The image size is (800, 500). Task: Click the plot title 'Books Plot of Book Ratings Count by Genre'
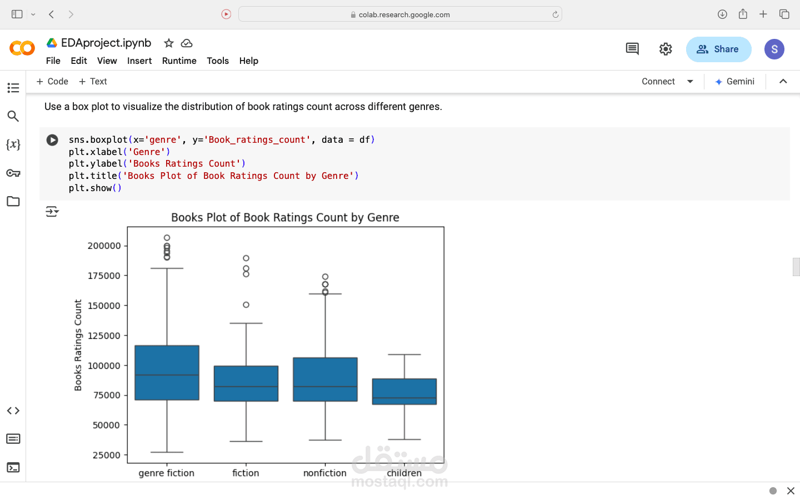point(285,217)
